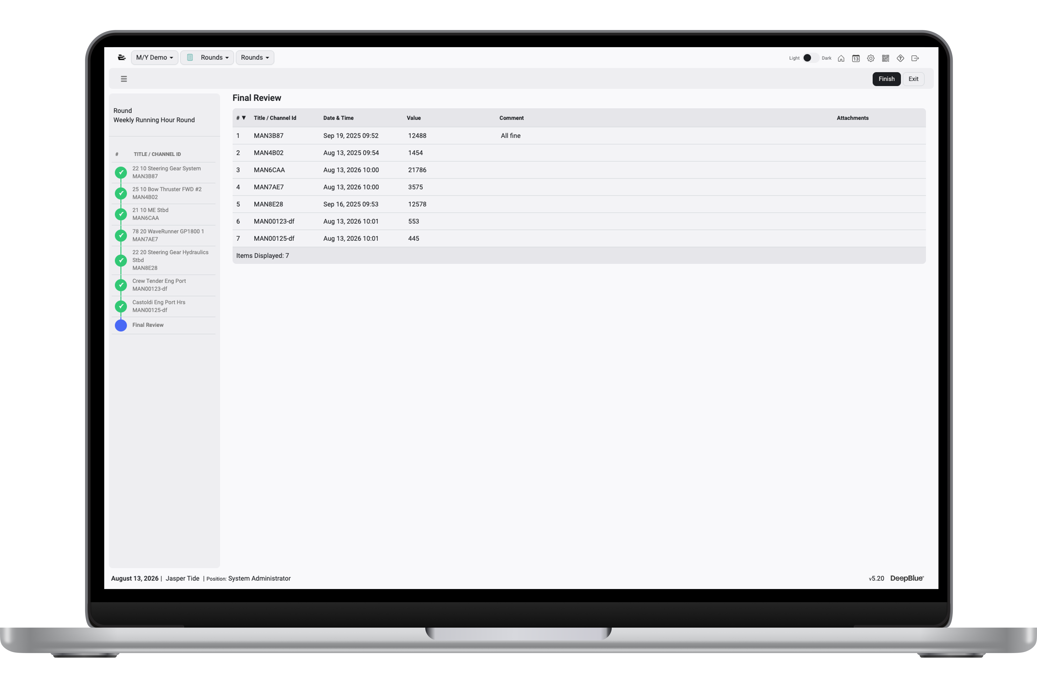Click the Comment column header
Image resolution: width=1037 pixels, height=688 pixels.
512,118
